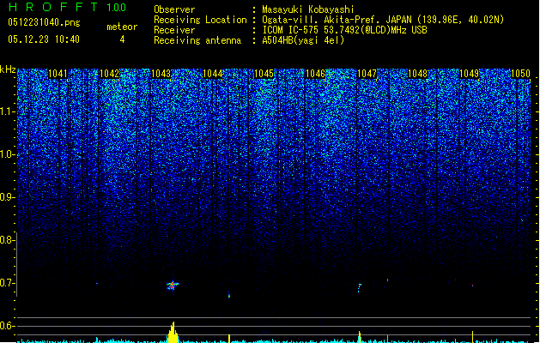Click the 0.8 kHz axis tick label
The image size is (540, 343).
tap(7, 240)
